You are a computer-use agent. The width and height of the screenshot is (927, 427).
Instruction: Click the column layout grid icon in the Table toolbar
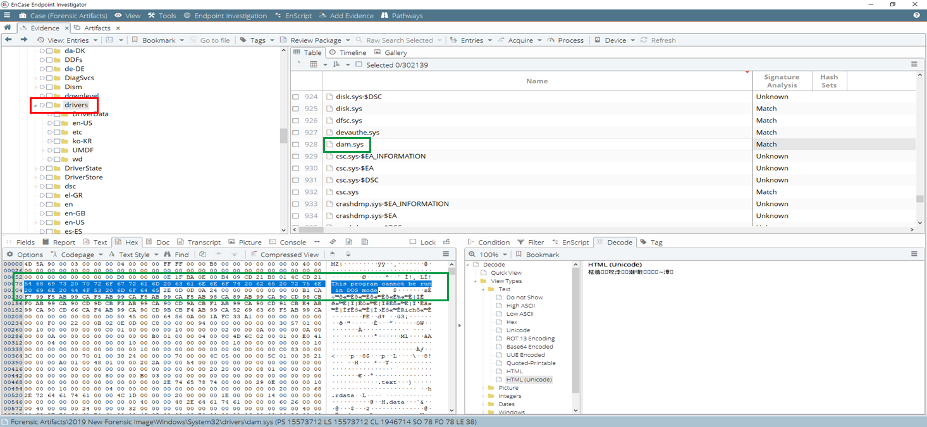point(314,64)
